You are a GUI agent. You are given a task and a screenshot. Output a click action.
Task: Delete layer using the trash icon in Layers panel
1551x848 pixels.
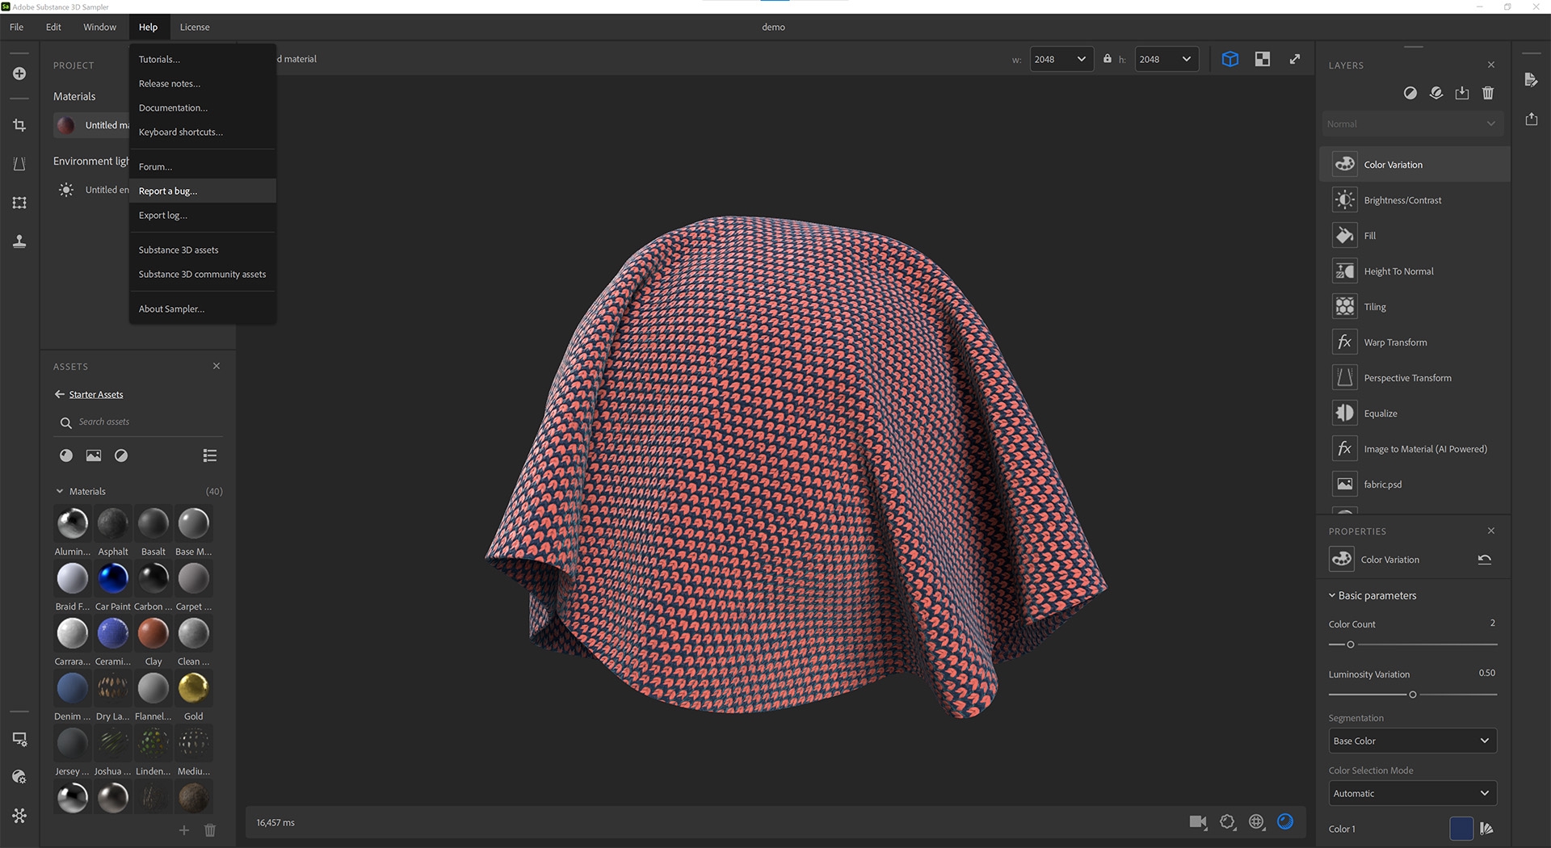[x=1487, y=93]
